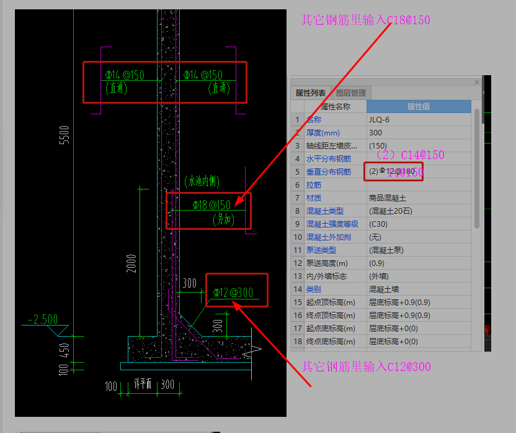This screenshot has height=433, width=516.
Task: Select the 终点底标高(m) value cell
Action: click(419, 342)
